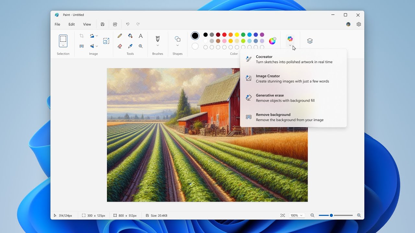Expand the Rotate options chevron
The width and height of the screenshot is (415, 233).
pyautogui.click(x=97, y=36)
